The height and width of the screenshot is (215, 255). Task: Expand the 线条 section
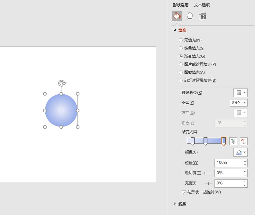[175, 204]
